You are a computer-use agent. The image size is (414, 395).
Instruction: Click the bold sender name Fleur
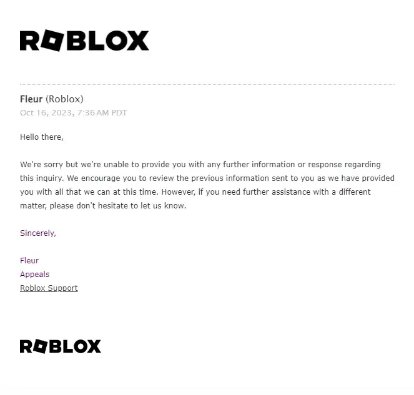pos(31,99)
